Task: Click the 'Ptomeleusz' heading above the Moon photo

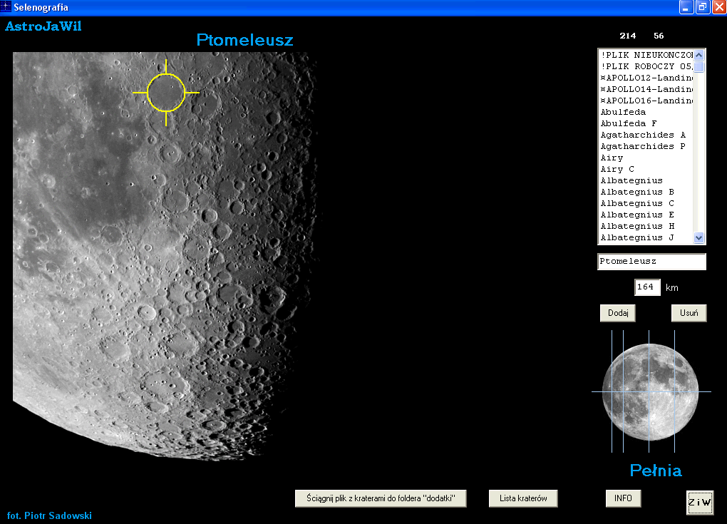Action: [x=244, y=40]
